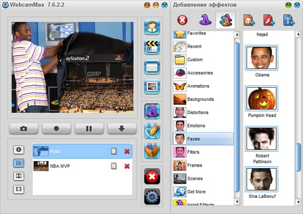
Task: Click the add Flash effect icon
Action: point(269,20)
